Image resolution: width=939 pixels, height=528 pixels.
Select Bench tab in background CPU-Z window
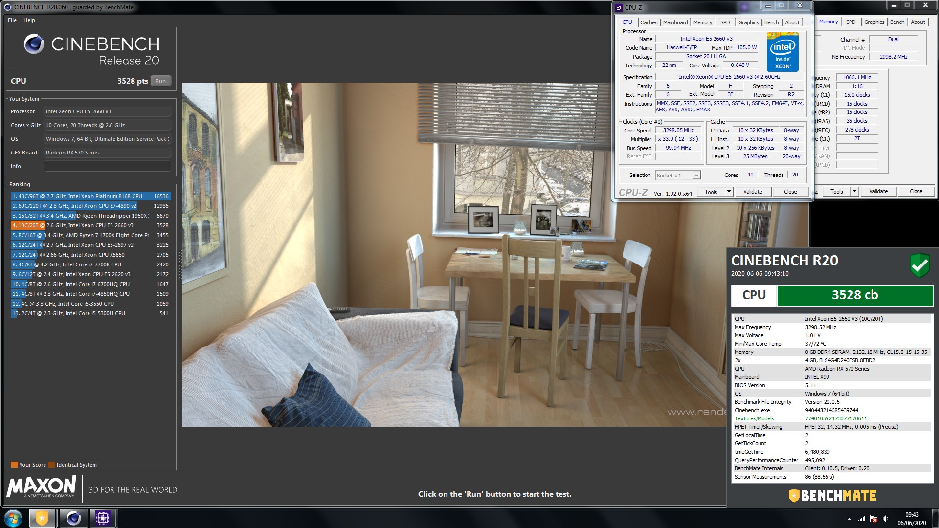point(897,22)
